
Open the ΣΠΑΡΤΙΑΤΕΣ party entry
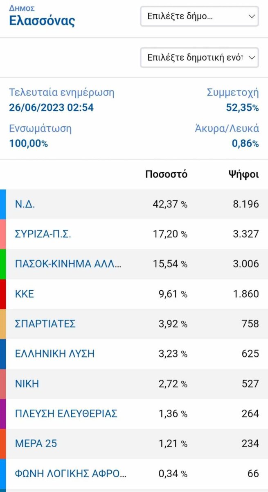pos(45,324)
